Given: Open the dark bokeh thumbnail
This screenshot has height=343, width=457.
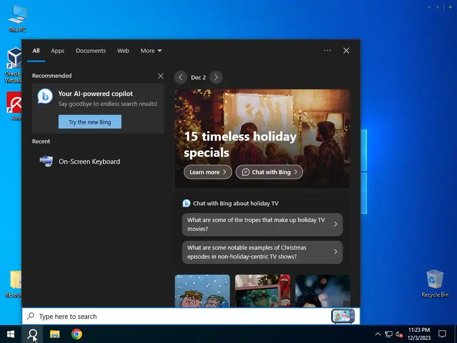Looking at the screenshot, I should [323, 291].
